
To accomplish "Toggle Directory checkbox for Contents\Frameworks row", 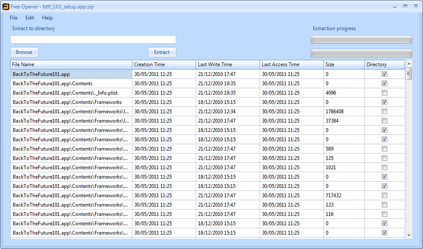I will pyautogui.click(x=384, y=102).
